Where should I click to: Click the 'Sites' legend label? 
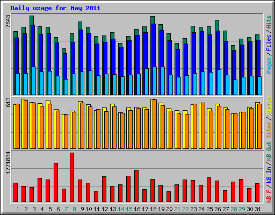[x=269, y=130]
